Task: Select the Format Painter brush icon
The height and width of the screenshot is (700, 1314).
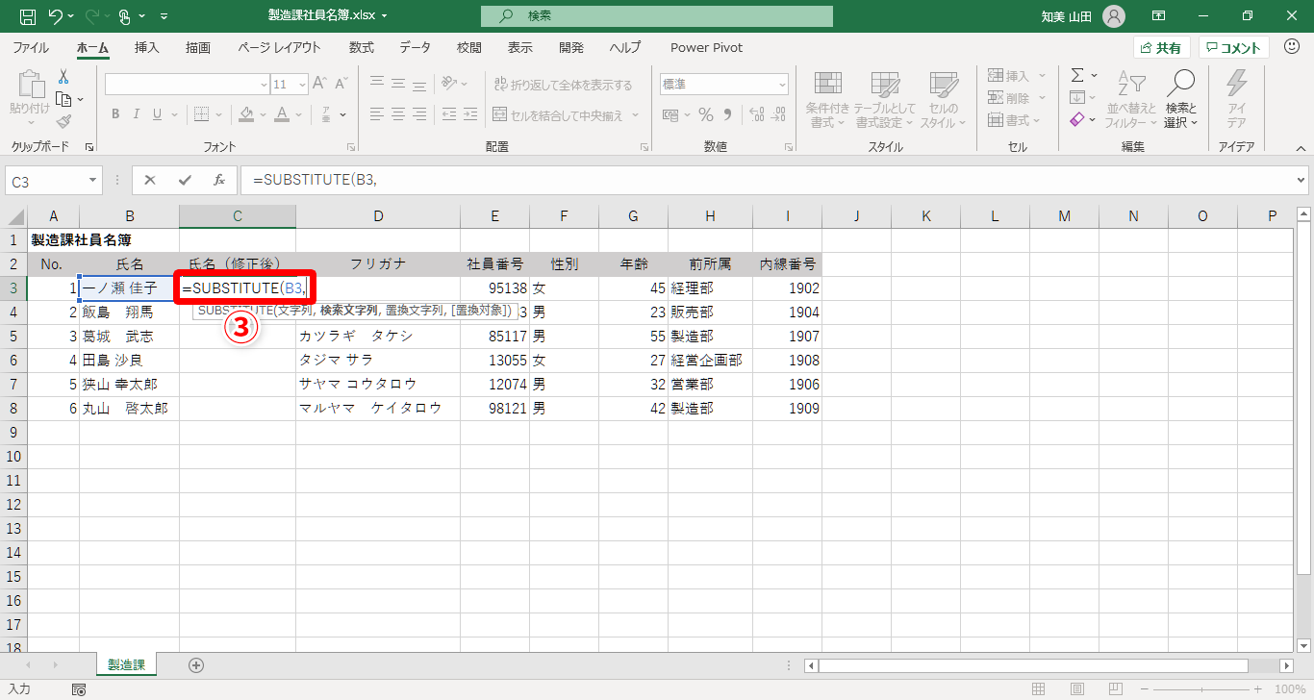Action: coord(63,121)
